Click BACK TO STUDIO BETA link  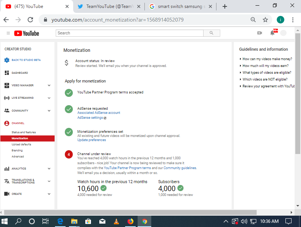pyautogui.click(x=26, y=60)
